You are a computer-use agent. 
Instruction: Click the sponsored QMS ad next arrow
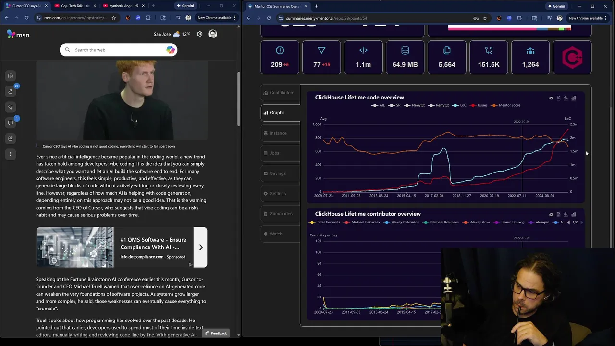click(200, 247)
